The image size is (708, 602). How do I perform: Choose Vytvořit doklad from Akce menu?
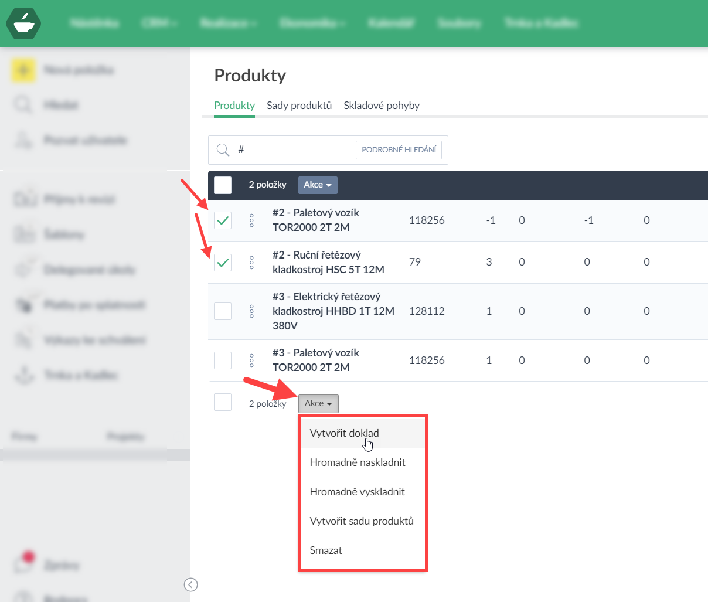(x=345, y=433)
